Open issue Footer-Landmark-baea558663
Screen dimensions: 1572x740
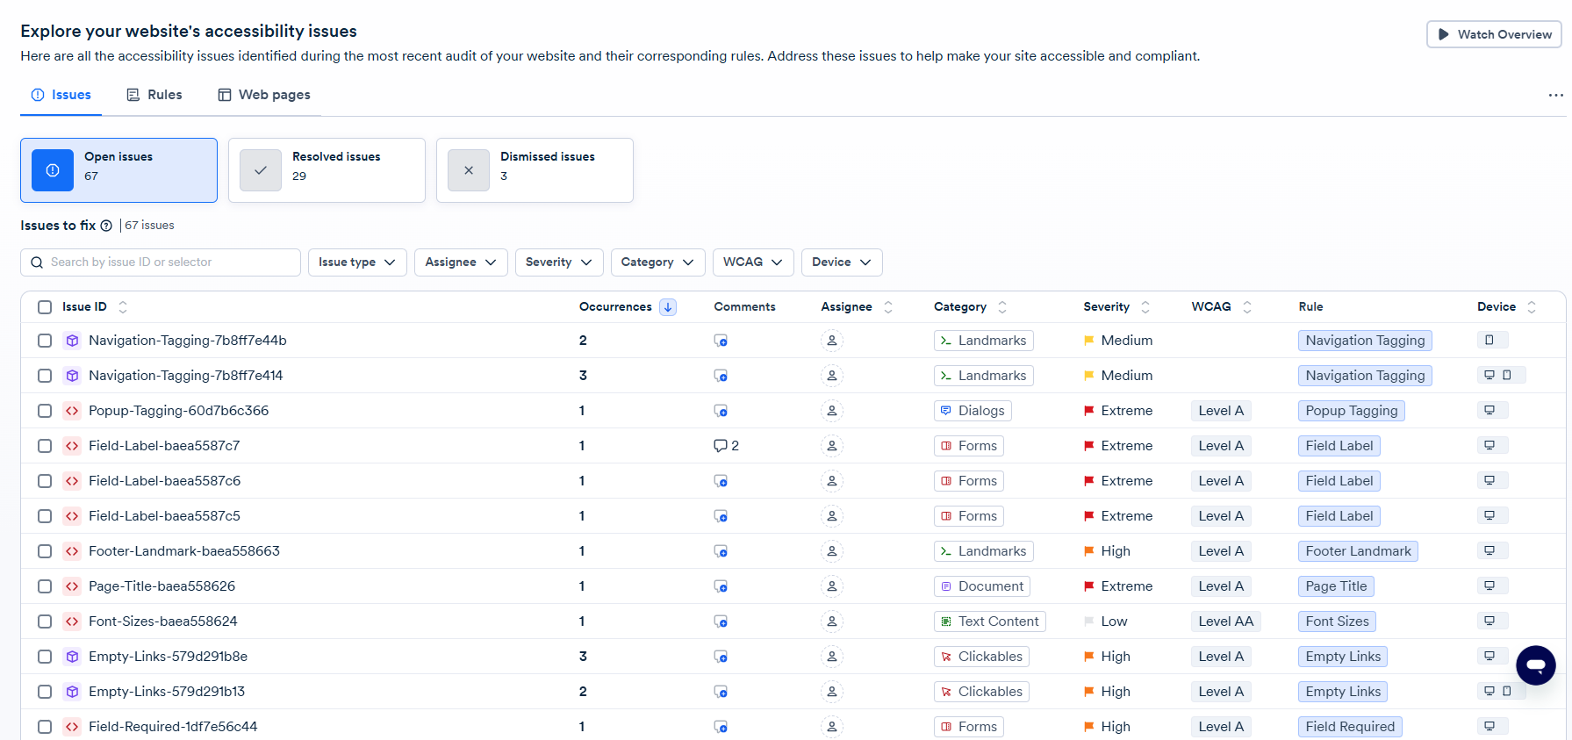(184, 551)
